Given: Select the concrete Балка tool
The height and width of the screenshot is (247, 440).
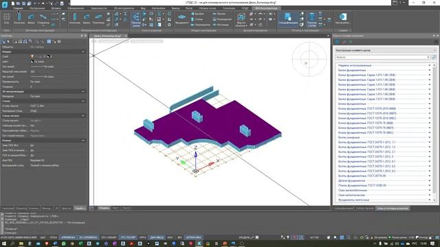Looking at the screenshot, I should 31,19.
